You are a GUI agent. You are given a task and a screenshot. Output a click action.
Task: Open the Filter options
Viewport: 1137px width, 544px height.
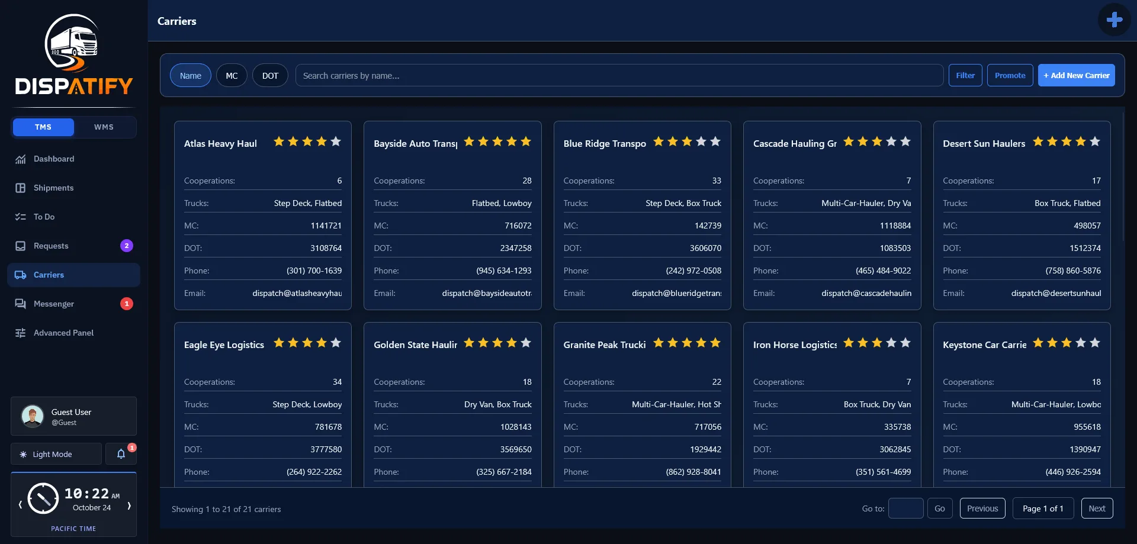click(965, 75)
